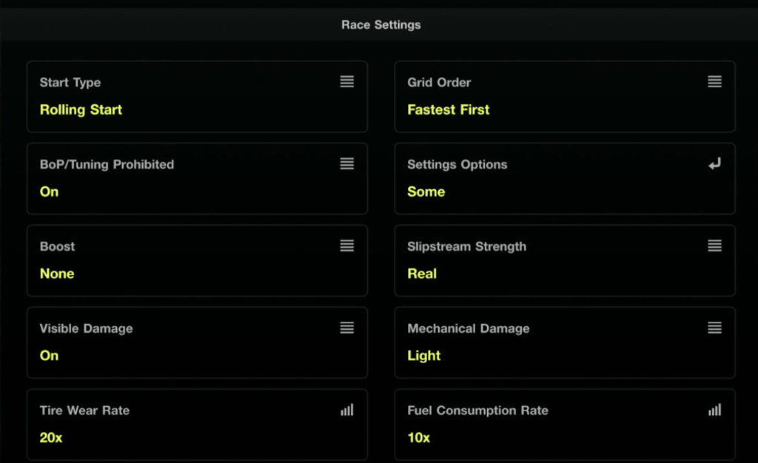Click the bars icon on Tire Wear Rate
This screenshot has width=758, height=463.
point(346,410)
